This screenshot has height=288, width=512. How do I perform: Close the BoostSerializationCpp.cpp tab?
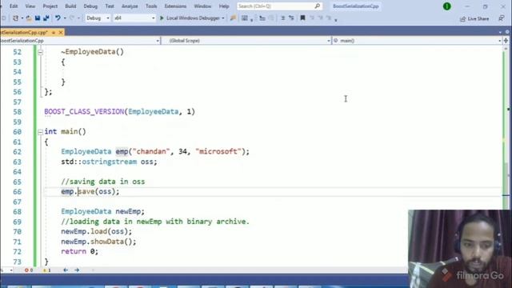(61, 32)
